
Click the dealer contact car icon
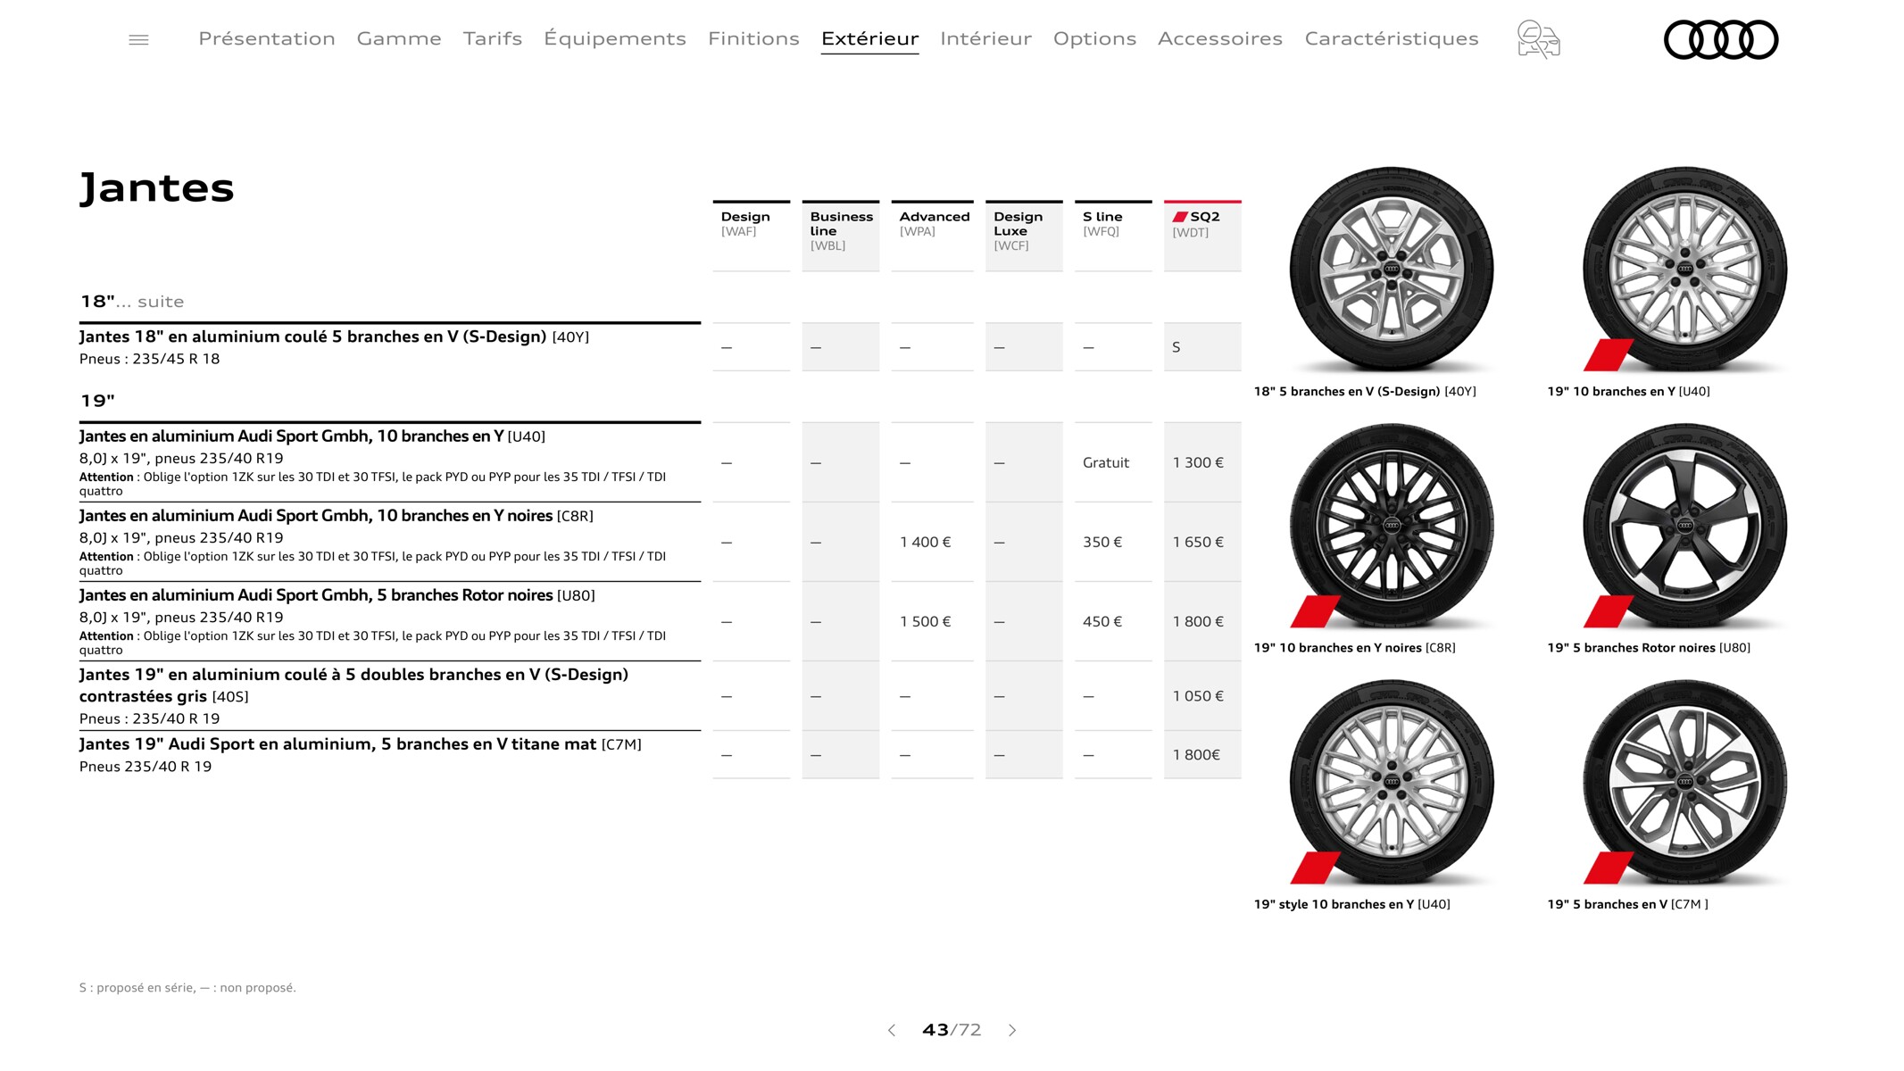[1538, 39]
